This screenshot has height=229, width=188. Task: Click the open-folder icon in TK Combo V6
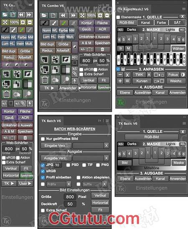[x=44, y=15]
